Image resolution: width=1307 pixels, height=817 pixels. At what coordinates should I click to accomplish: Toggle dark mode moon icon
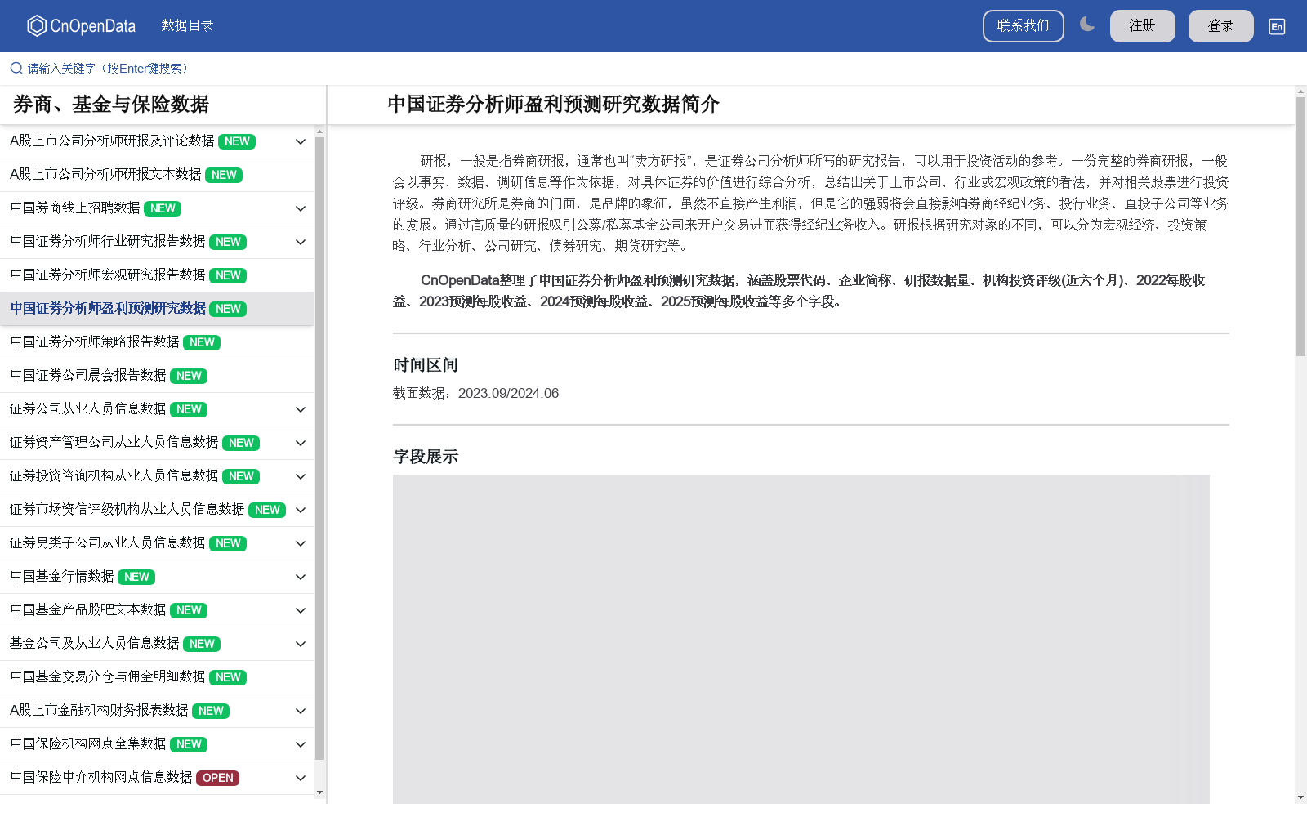coord(1087,25)
